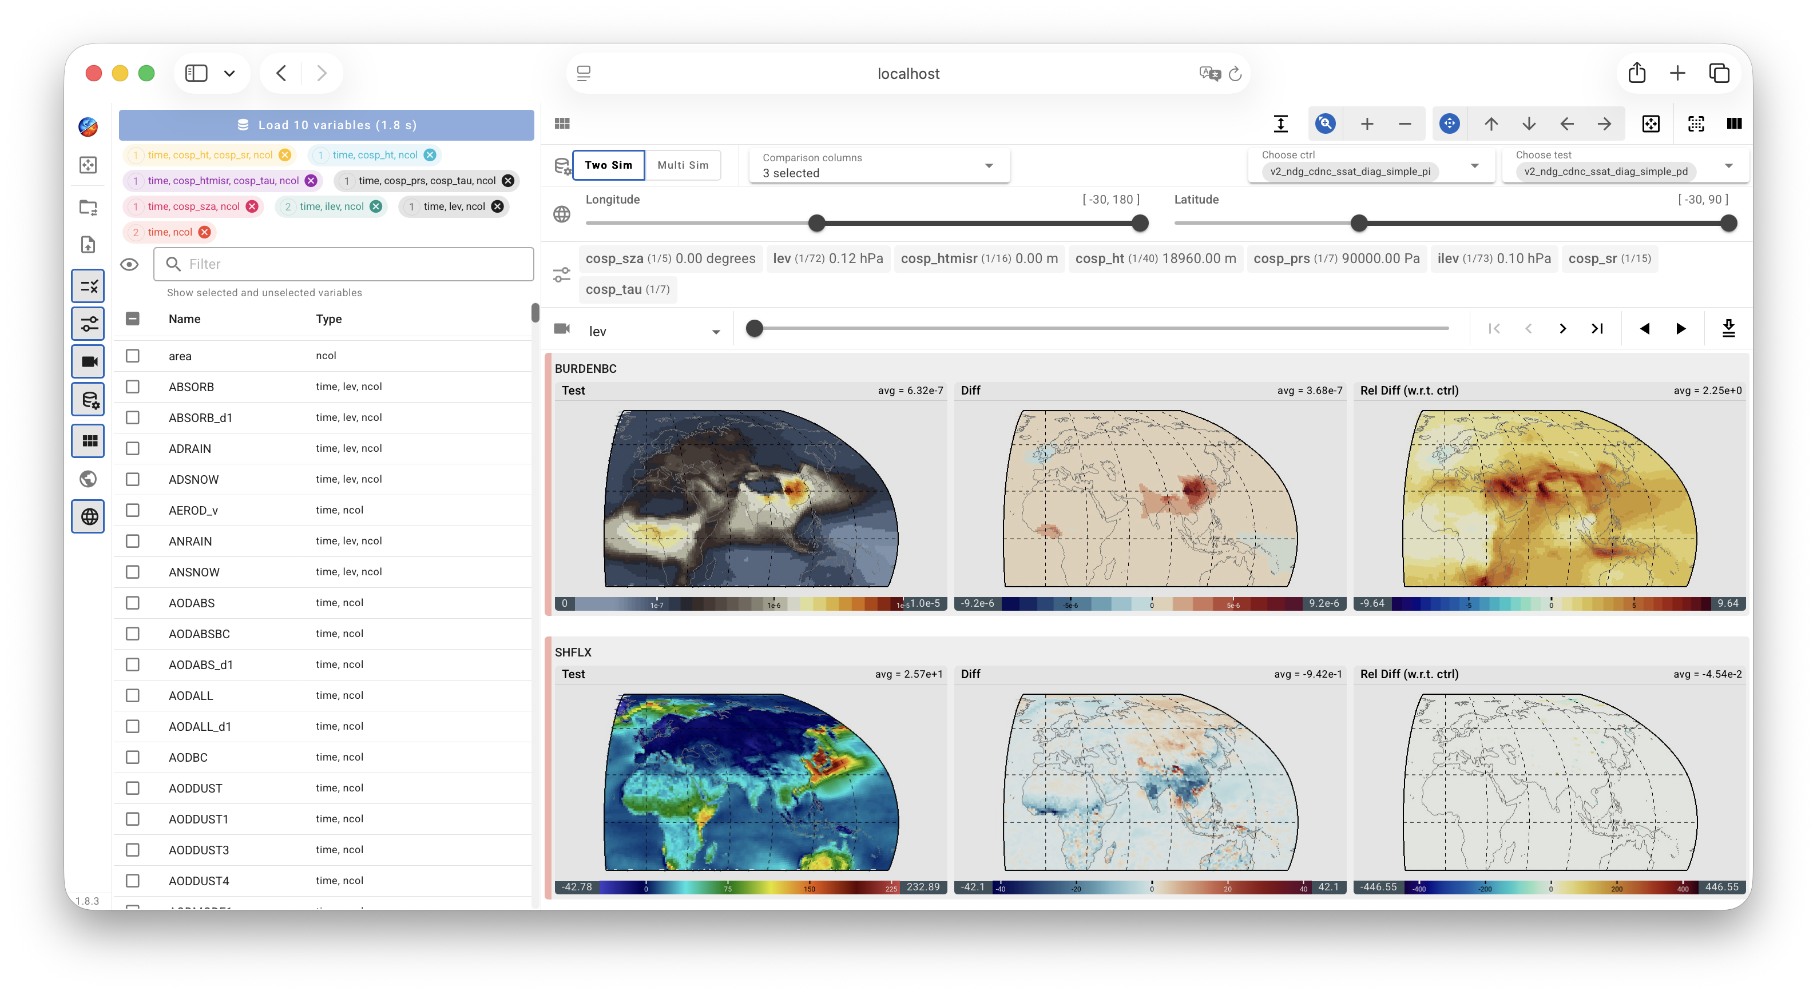
Task: Play animation in reverse
Action: click(x=1644, y=329)
